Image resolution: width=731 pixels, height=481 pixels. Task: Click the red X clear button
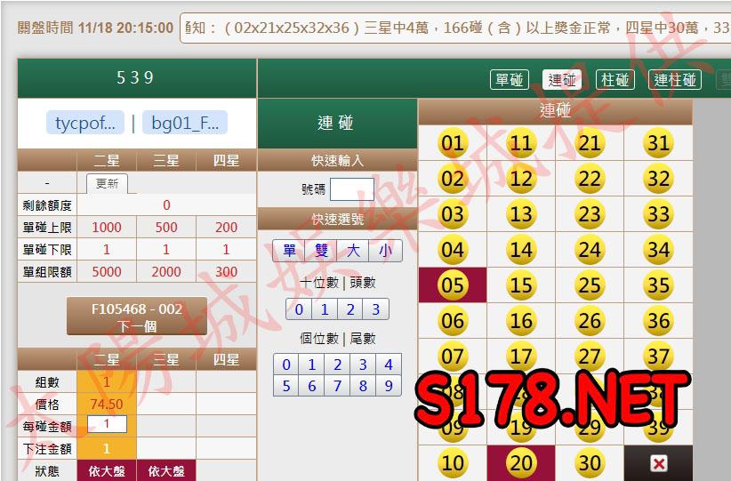(x=658, y=463)
